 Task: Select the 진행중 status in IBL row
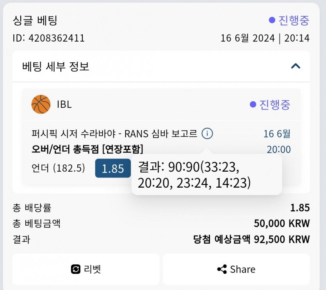pyautogui.click(x=270, y=104)
